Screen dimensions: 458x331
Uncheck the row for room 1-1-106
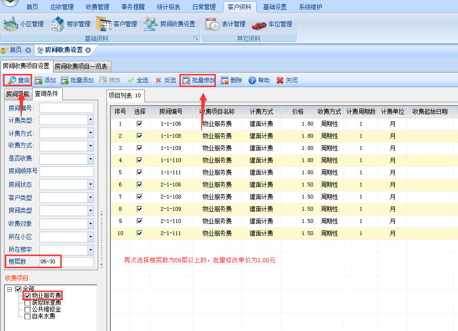pyautogui.click(x=140, y=124)
